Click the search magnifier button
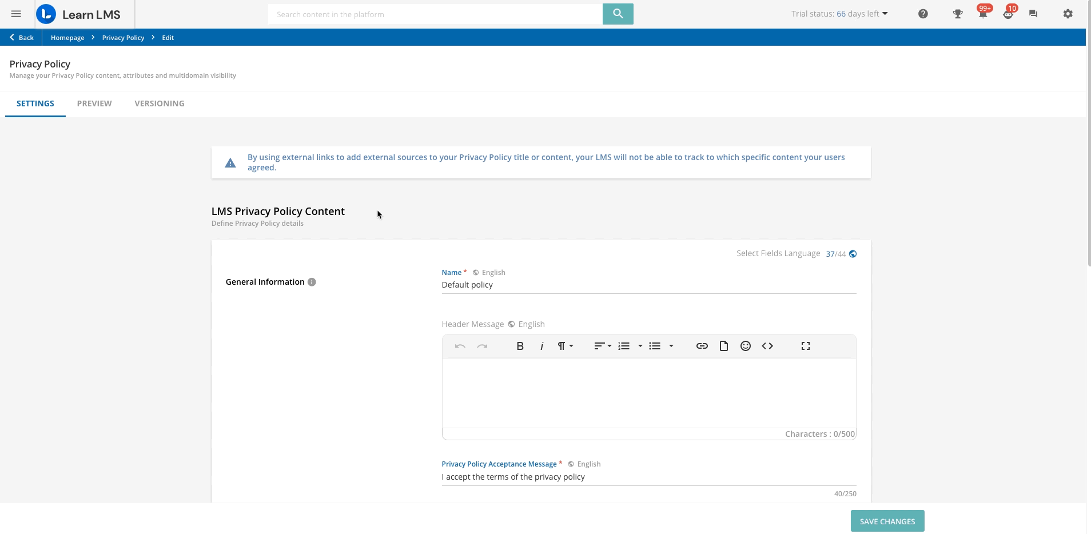The height and width of the screenshot is (534, 1091). [618, 14]
